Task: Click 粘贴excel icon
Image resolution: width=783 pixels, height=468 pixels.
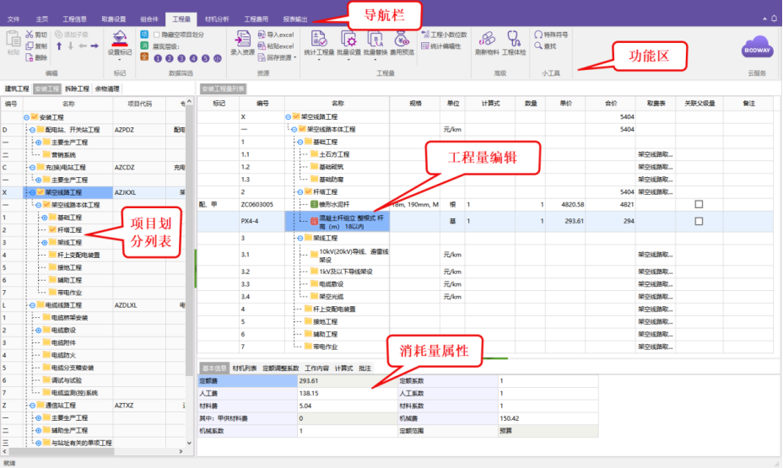Action: (x=262, y=46)
